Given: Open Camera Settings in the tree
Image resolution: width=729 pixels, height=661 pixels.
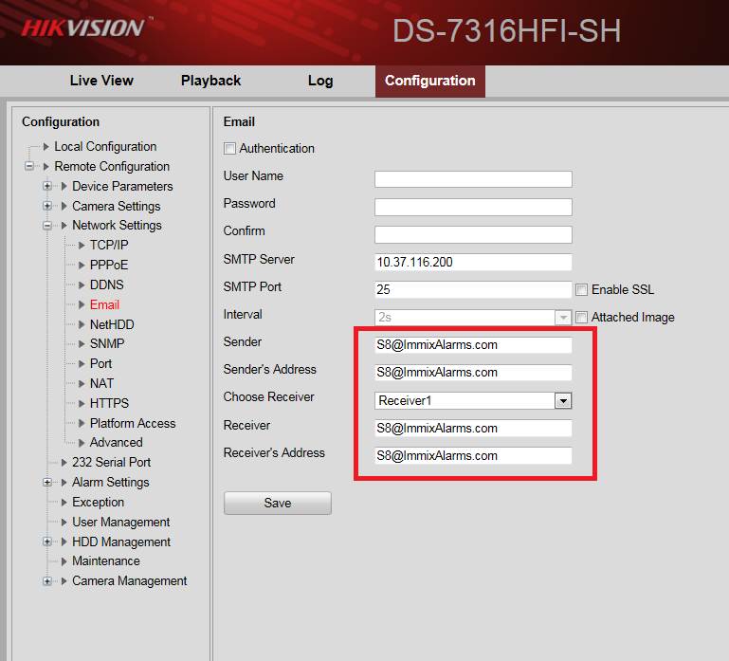Looking at the screenshot, I should click(117, 206).
